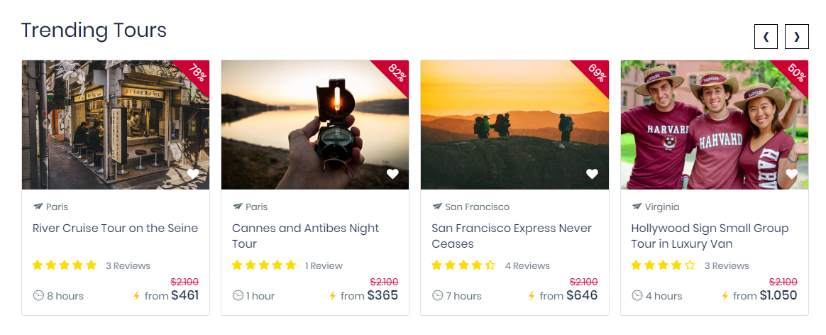Click the San Francisco location plane icon
This screenshot has height=335, width=826.
437,207
